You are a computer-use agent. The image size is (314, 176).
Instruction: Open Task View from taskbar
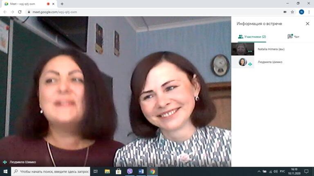pos(96,172)
